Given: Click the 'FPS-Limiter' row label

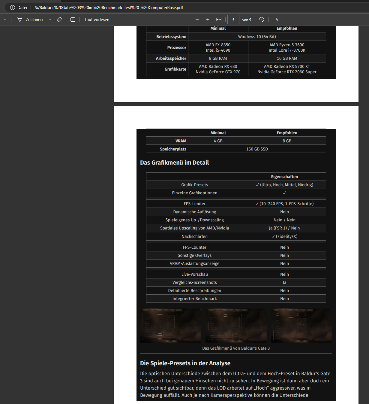Looking at the screenshot, I should 195,204.
